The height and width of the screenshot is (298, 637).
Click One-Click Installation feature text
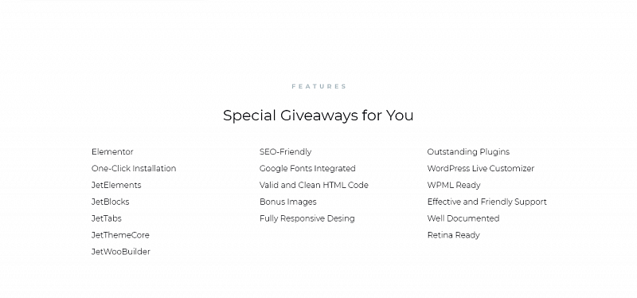click(x=134, y=168)
